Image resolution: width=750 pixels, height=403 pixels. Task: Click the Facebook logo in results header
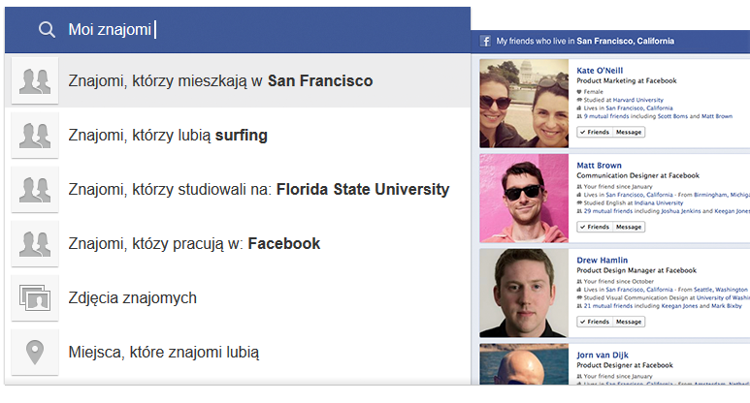point(485,41)
